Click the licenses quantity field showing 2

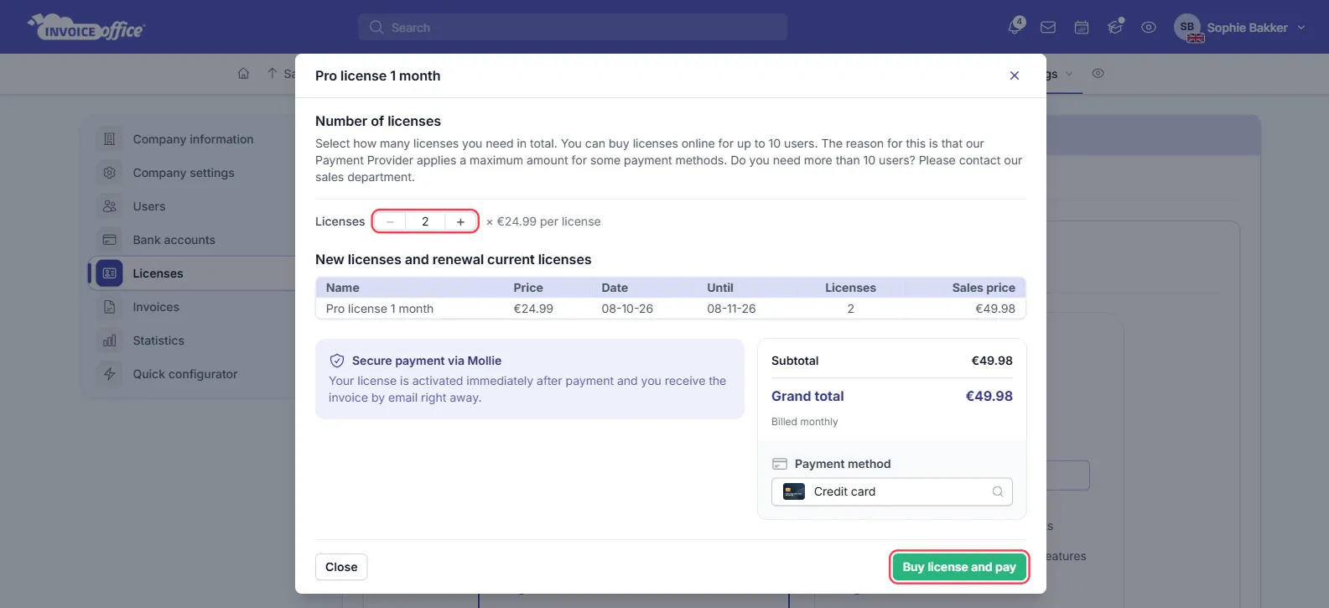[425, 221]
